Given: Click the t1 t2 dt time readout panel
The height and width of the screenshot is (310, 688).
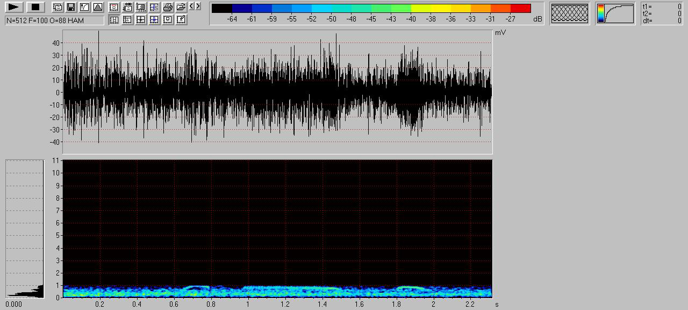Looking at the screenshot, I should pyautogui.click(x=662, y=13).
